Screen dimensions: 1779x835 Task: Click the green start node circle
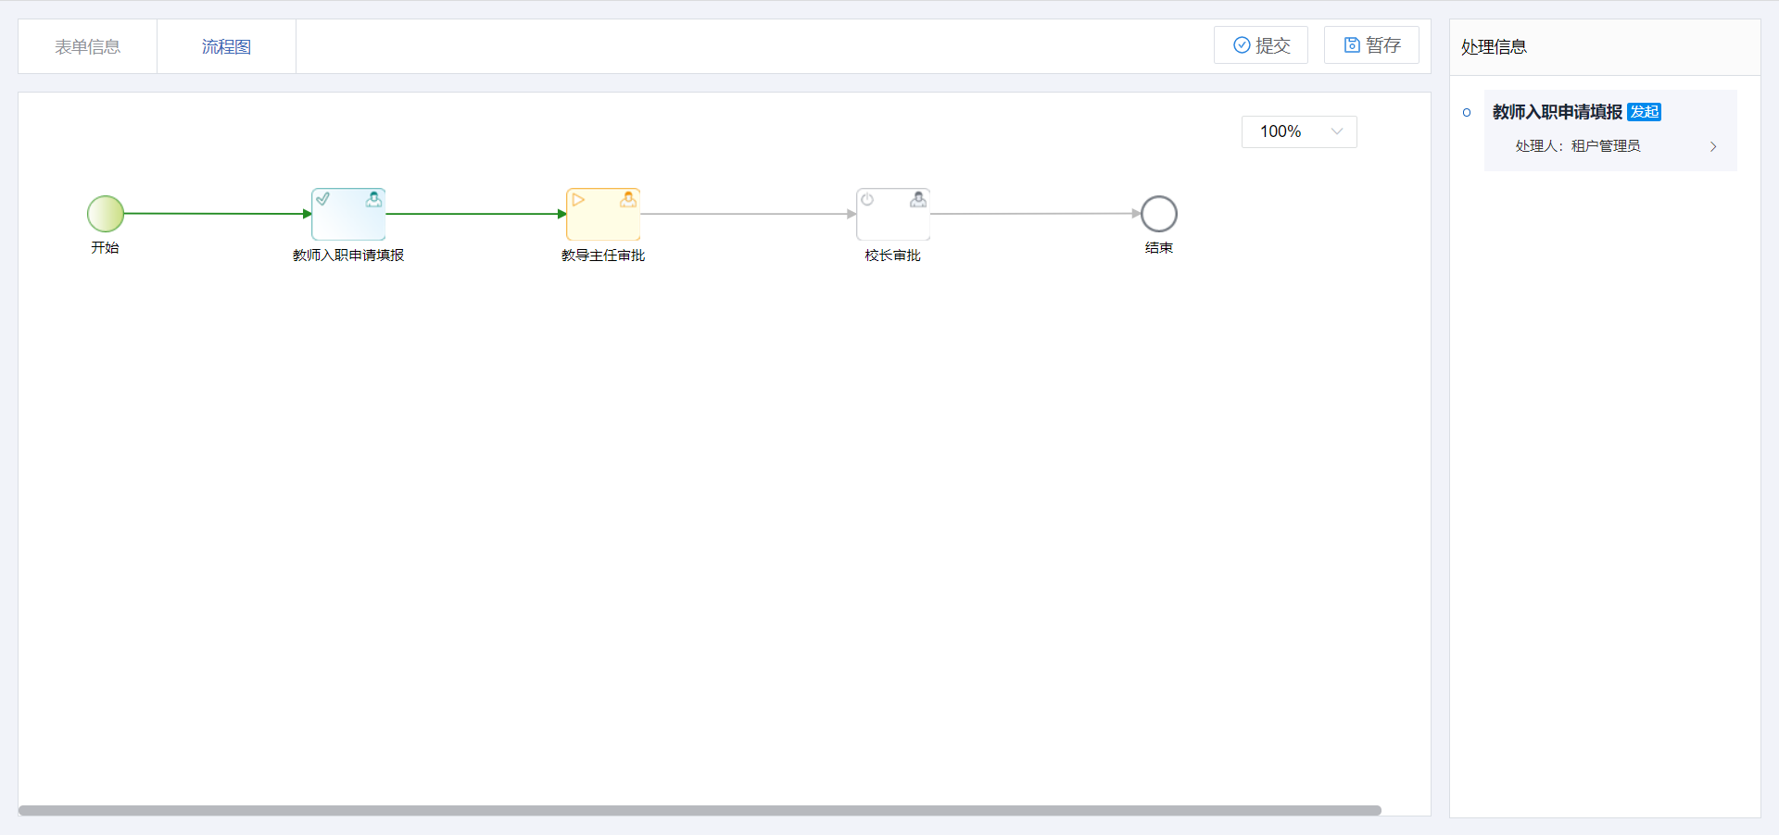(x=106, y=214)
